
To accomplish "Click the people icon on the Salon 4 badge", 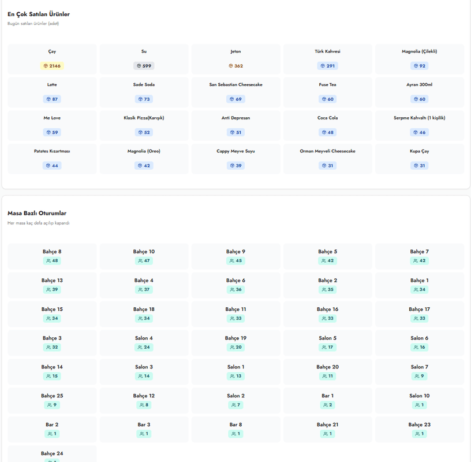I will [140, 348].
